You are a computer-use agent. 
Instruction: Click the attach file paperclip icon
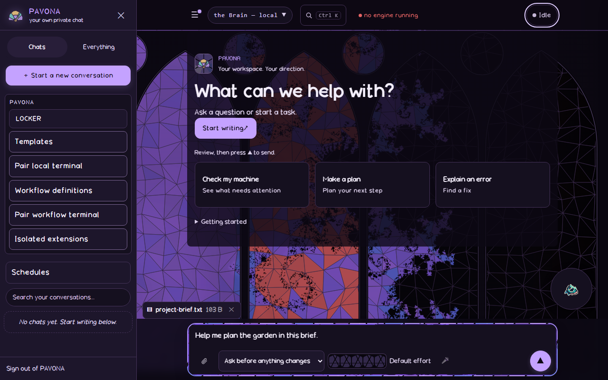204,361
